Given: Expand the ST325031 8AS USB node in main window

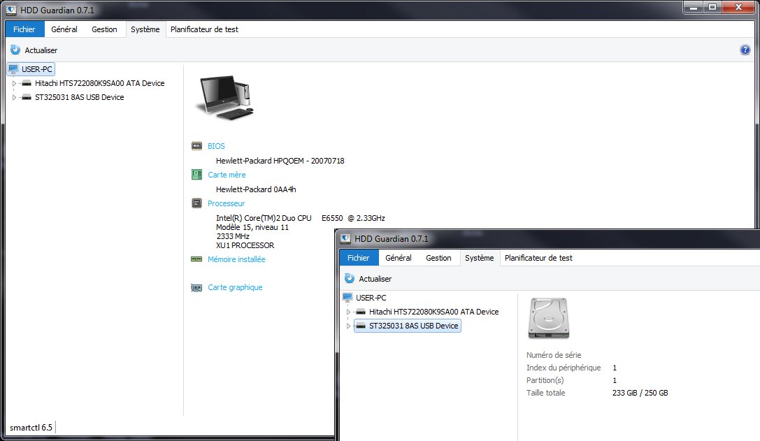Looking at the screenshot, I should pos(14,97).
